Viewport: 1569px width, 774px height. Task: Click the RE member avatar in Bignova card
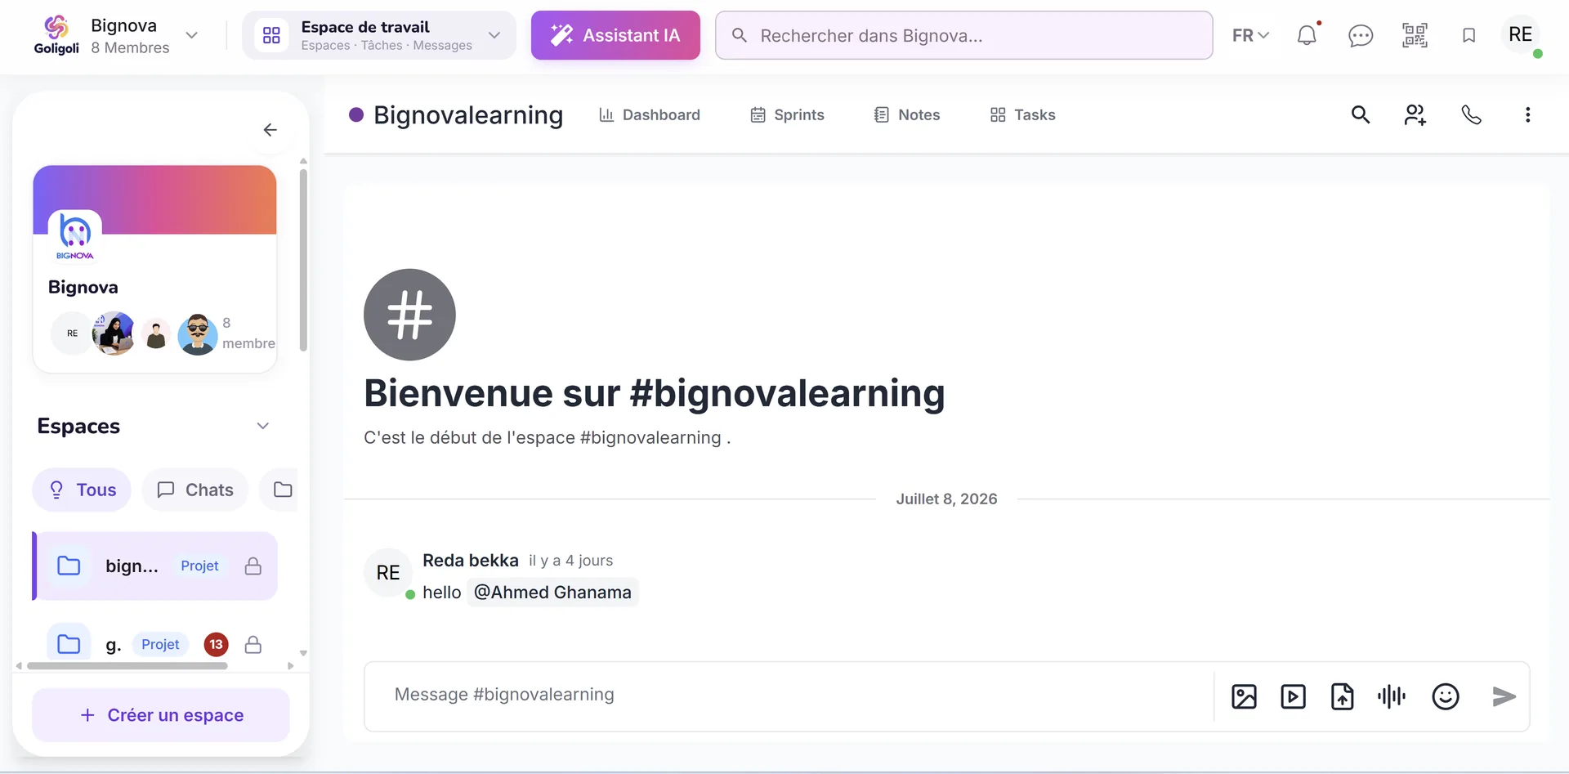pyautogui.click(x=73, y=333)
